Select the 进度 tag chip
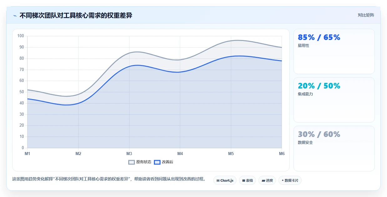 pos(267,180)
